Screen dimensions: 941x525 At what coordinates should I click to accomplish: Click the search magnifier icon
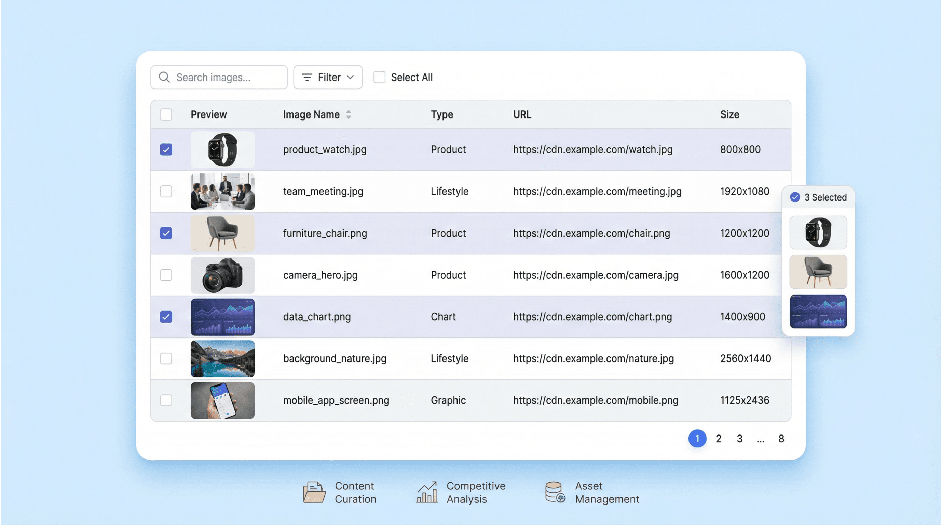pyautogui.click(x=164, y=77)
